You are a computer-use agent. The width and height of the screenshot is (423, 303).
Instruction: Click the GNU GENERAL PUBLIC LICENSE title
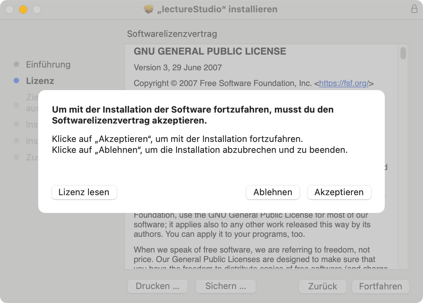tap(209, 51)
